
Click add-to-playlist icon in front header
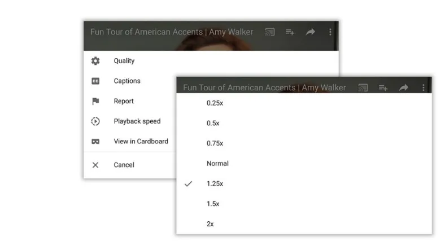[383, 87]
